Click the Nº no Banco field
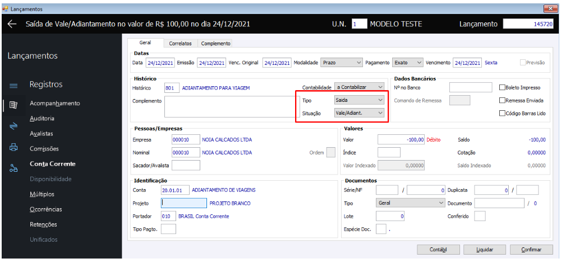The image size is (561, 263). 471,87
